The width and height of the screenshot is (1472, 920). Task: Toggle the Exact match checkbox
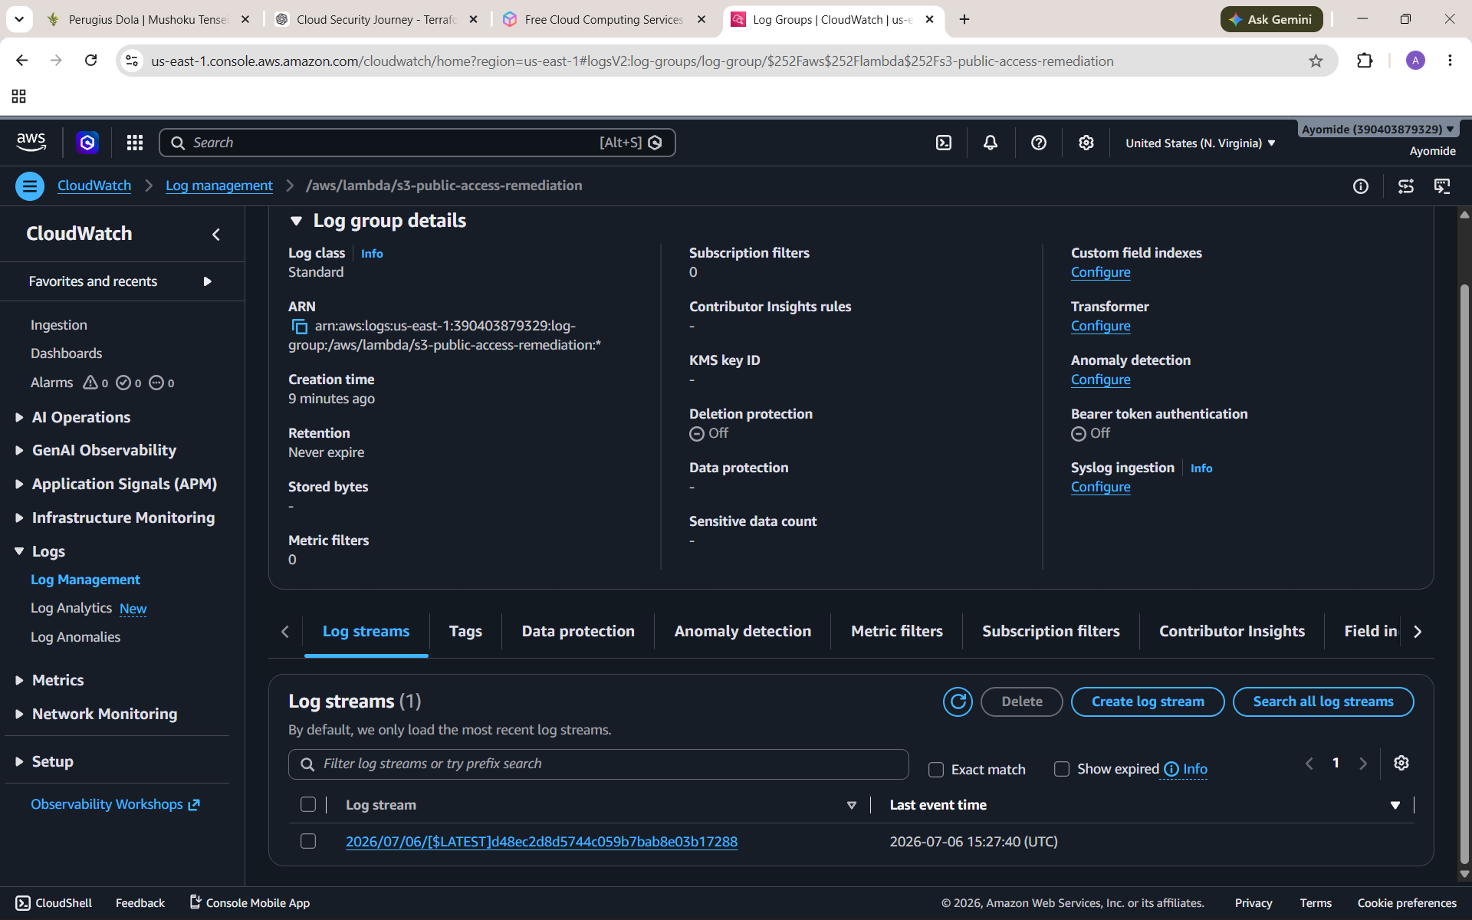click(x=936, y=770)
